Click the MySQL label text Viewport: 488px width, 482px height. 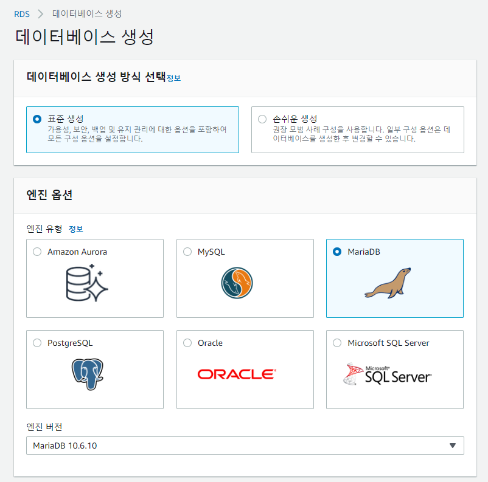click(211, 252)
